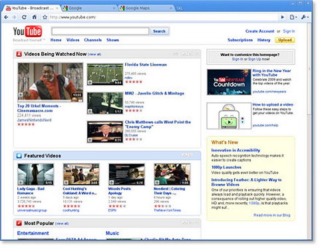This screenshot has width=320, height=248.
Task: Reload the page with the refresh icon
Action: pos(24,17)
